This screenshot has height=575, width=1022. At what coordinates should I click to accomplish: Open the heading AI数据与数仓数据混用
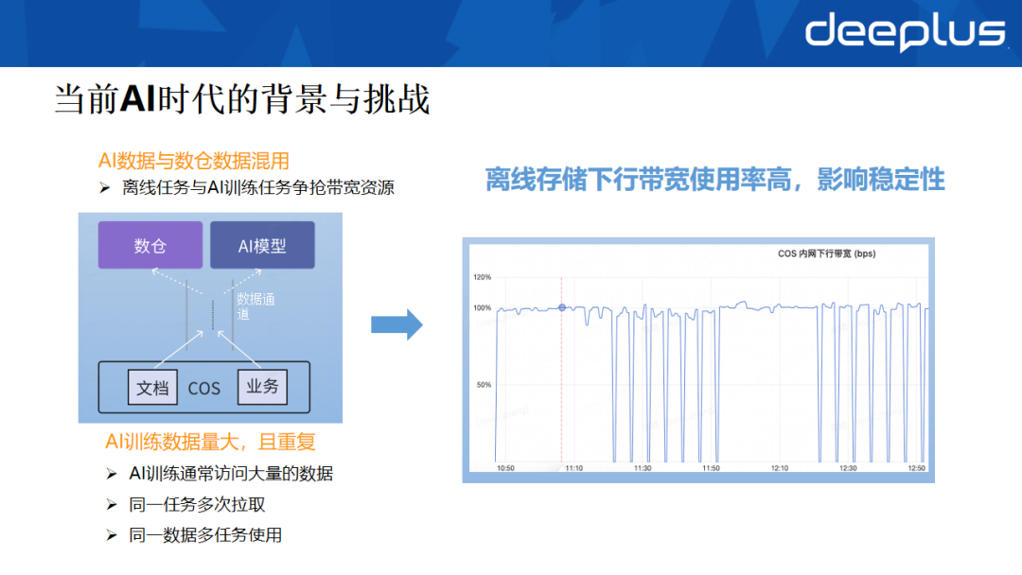pos(193,161)
